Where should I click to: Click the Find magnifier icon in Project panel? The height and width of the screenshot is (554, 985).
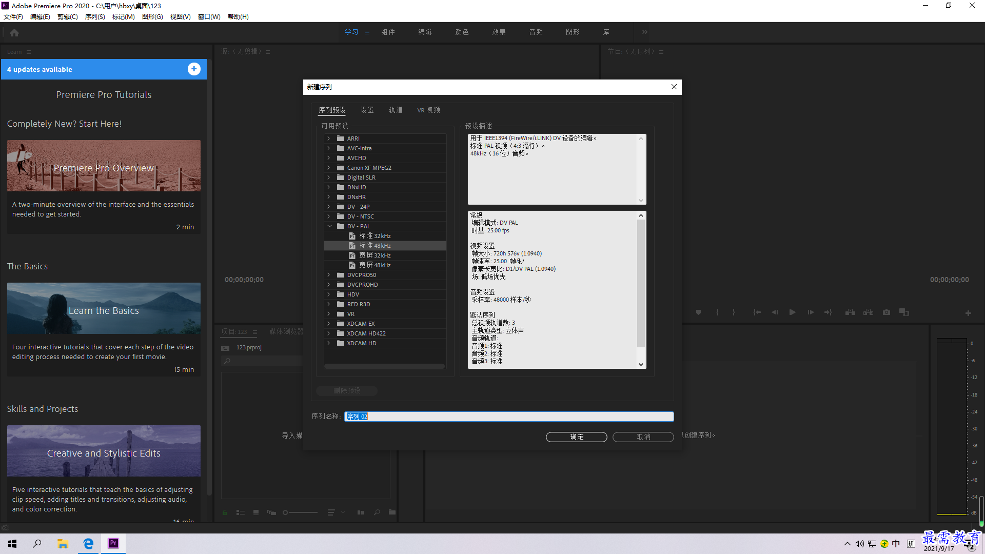pos(377,512)
